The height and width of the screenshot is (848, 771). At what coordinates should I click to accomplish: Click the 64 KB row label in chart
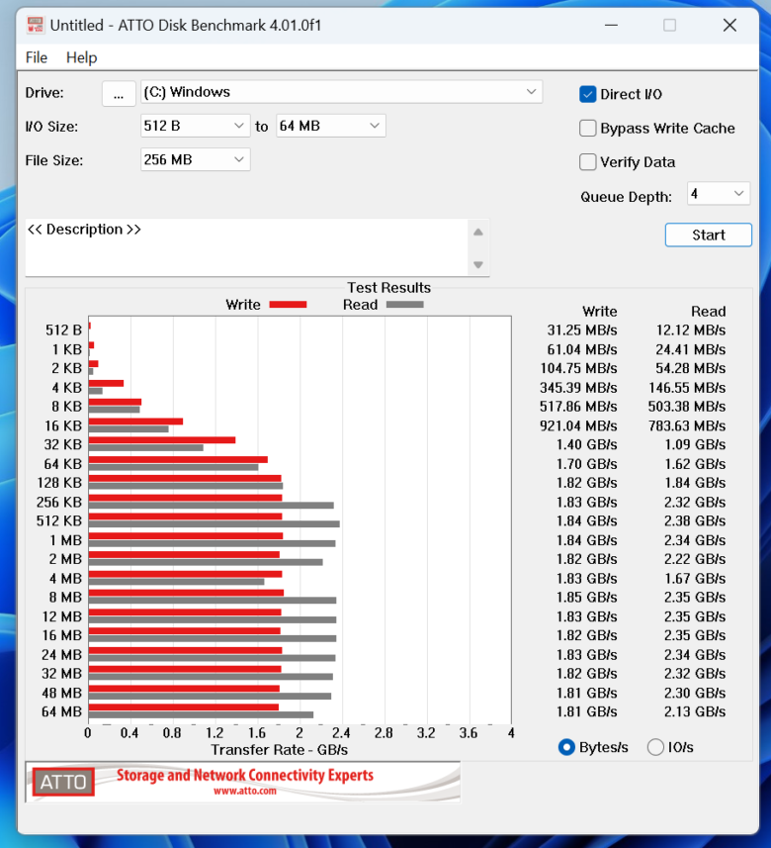click(x=62, y=464)
